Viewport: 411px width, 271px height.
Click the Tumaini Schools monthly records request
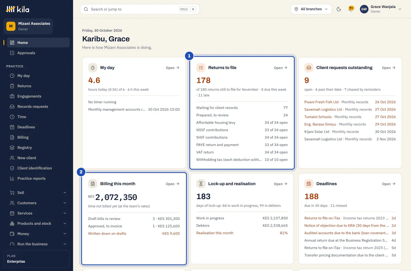[x=350, y=117]
